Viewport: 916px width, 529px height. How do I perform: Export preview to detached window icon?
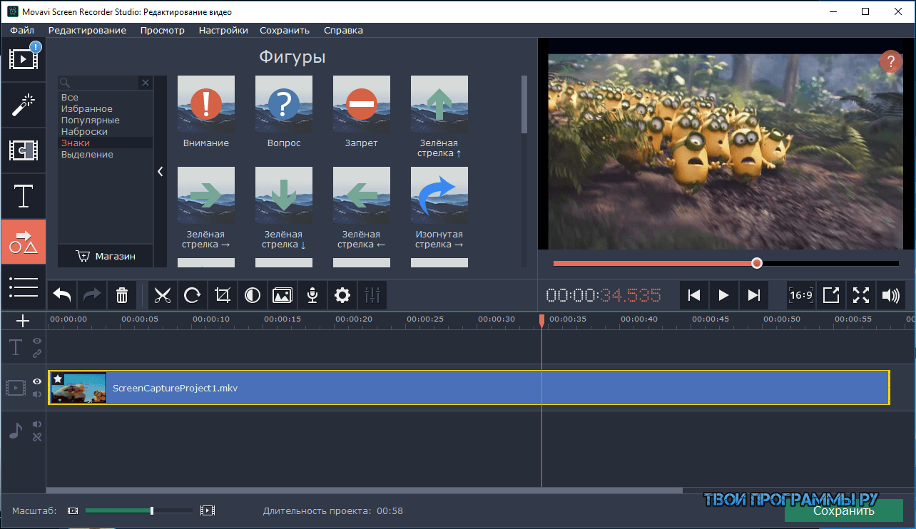point(831,295)
